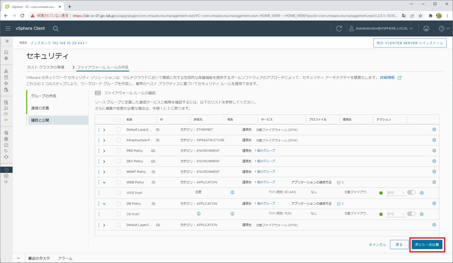The height and width of the screenshot is (263, 453).
Task: Expand the Default Layer2 policy row
Action: click(x=104, y=130)
